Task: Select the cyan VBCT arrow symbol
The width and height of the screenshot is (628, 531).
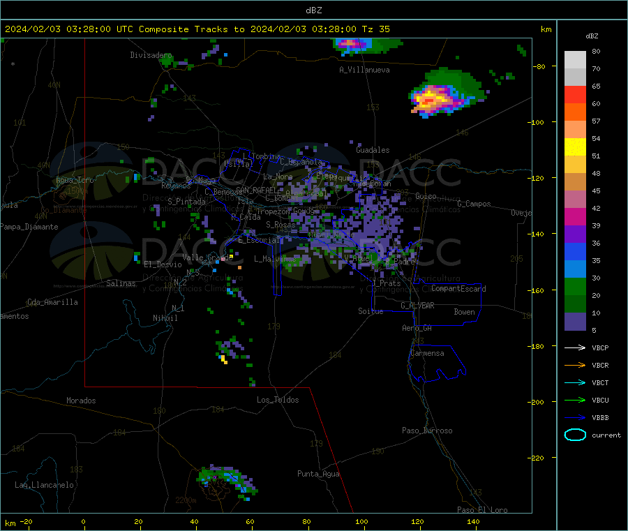Action: (x=575, y=382)
